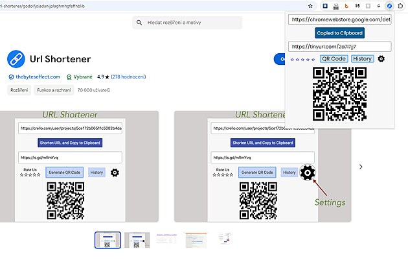
Task: Click the tinyurl short link field
Action: click(x=340, y=47)
